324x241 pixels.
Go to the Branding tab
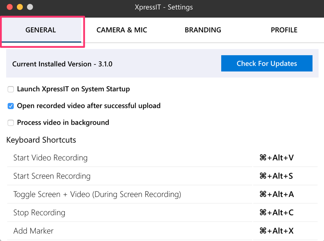(x=203, y=30)
